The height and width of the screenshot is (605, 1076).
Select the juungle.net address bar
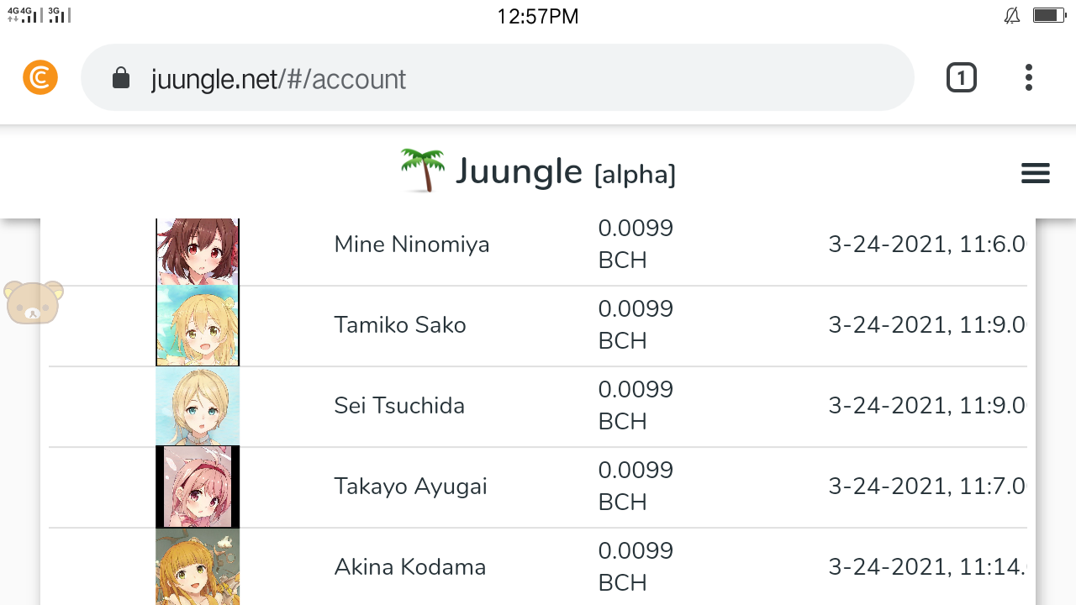[x=498, y=77]
